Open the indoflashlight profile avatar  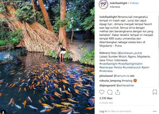[103, 5]
